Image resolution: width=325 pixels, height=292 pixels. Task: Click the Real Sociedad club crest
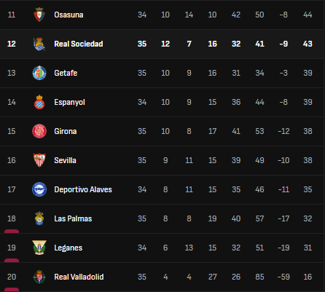[x=39, y=44]
